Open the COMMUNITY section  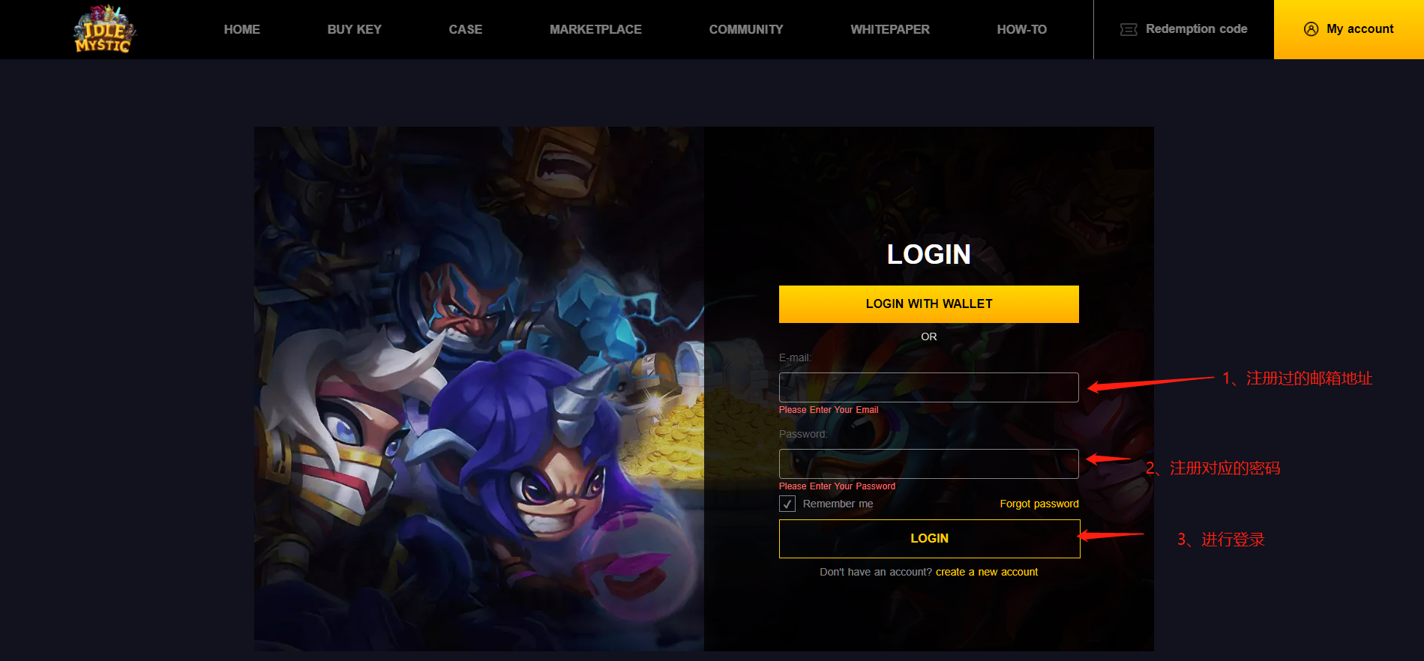745,29
